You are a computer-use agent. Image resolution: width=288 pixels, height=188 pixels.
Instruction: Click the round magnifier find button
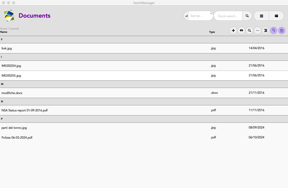click(249, 31)
